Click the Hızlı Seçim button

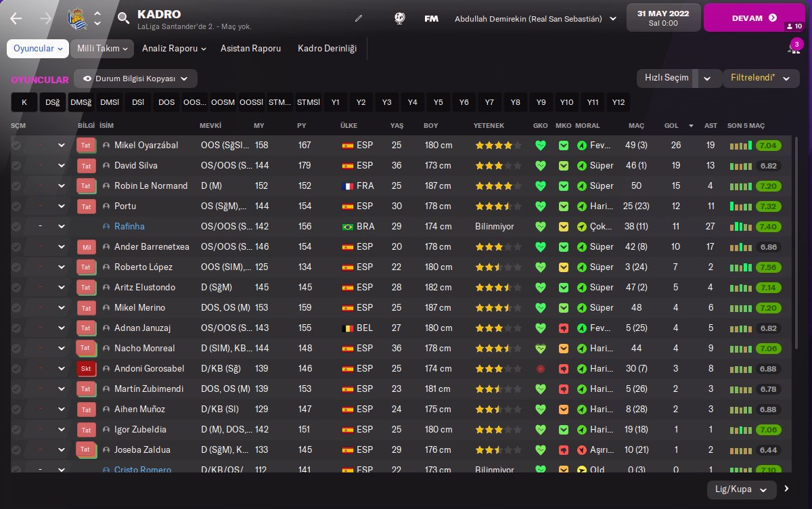(668, 79)
